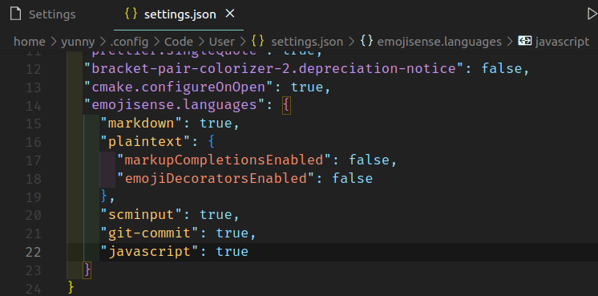Screen dimensions: 598x296
Task: Click the closing brace on line 24
Action: 71,288
